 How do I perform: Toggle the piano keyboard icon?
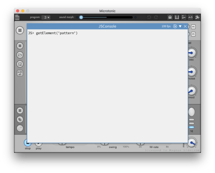click(x=177, y=17)
